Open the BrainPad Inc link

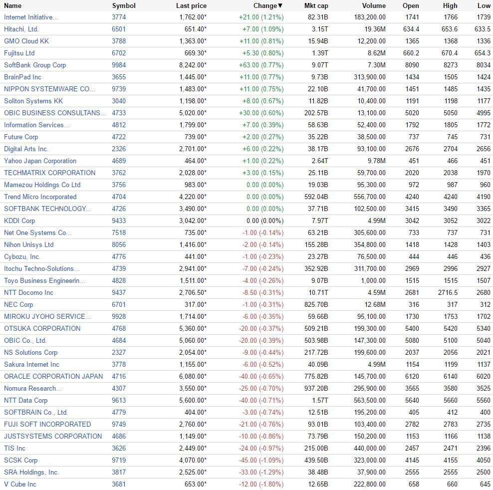[x=22, y=77]
